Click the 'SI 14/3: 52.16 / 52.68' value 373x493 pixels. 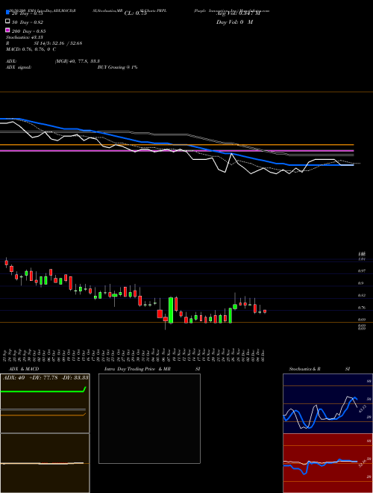pyautogui.click(x=57, y=43)
